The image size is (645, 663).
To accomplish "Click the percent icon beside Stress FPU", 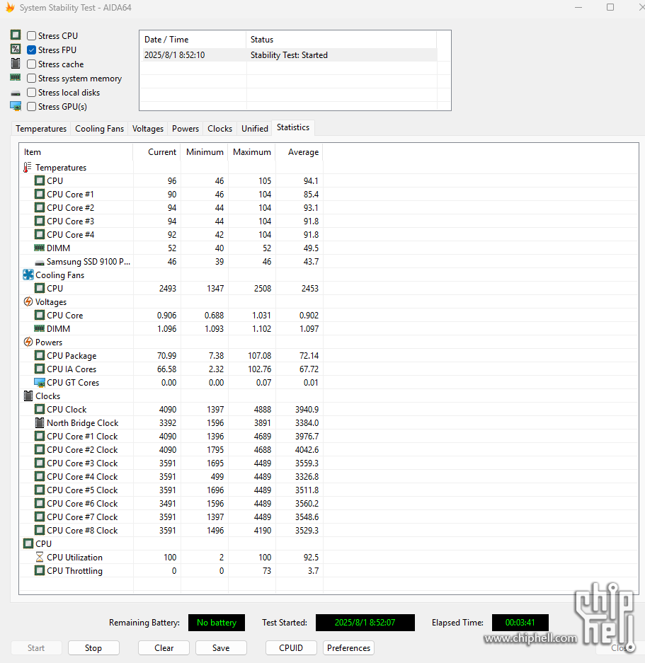I will coord(16,49).
